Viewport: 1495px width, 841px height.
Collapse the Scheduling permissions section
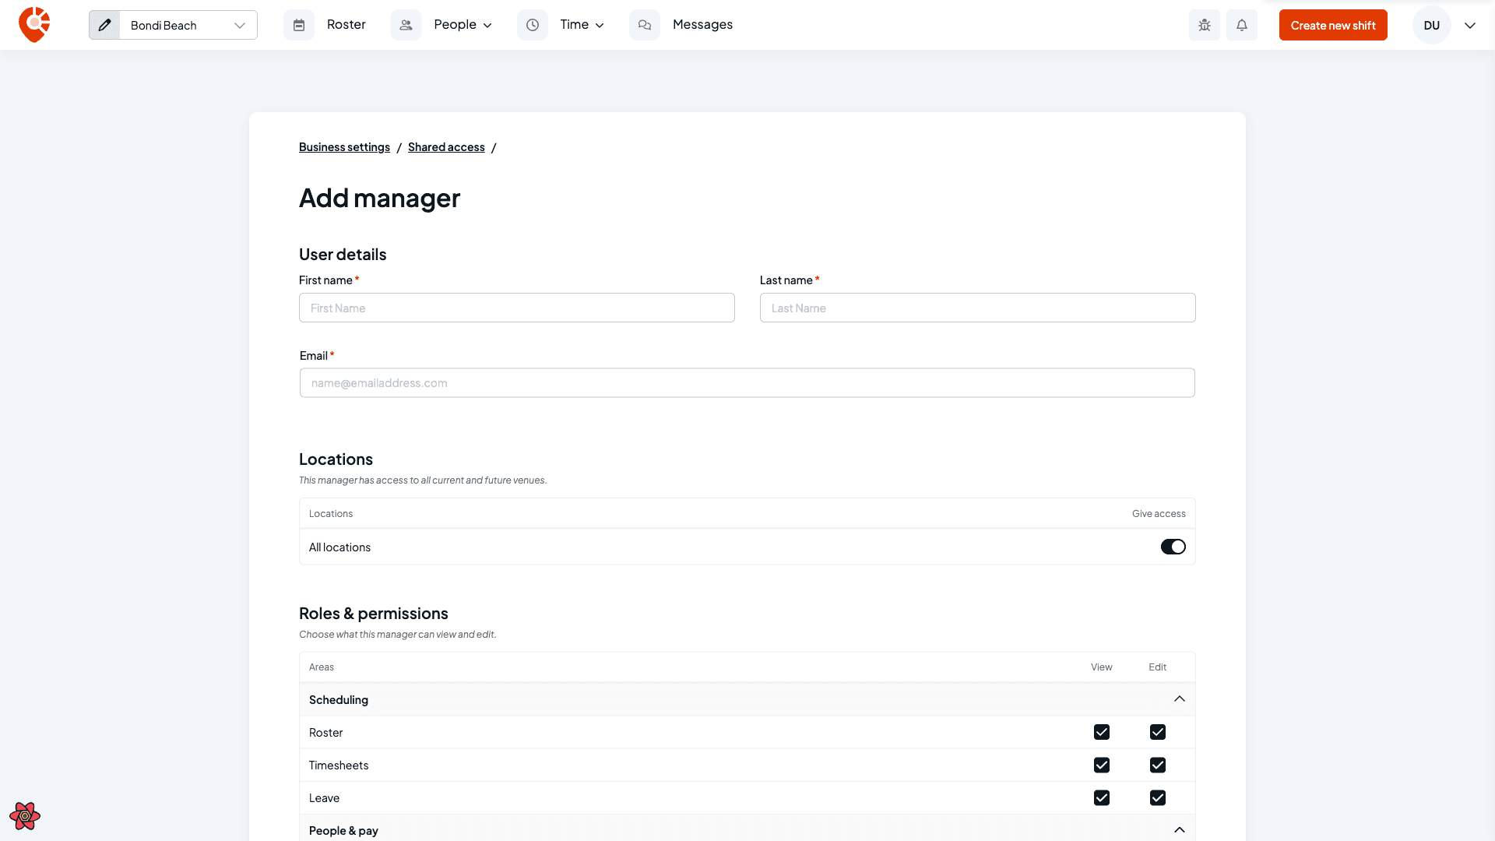(x=1180, y=699)
